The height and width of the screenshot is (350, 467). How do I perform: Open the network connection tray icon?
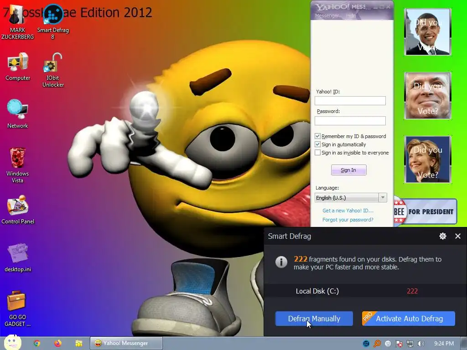[410, 344]
